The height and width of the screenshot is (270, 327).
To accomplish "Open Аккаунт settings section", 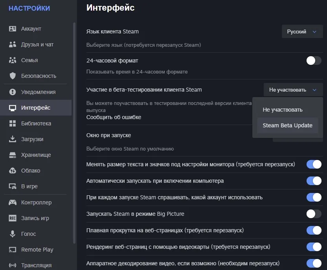I will coord(36,29).
